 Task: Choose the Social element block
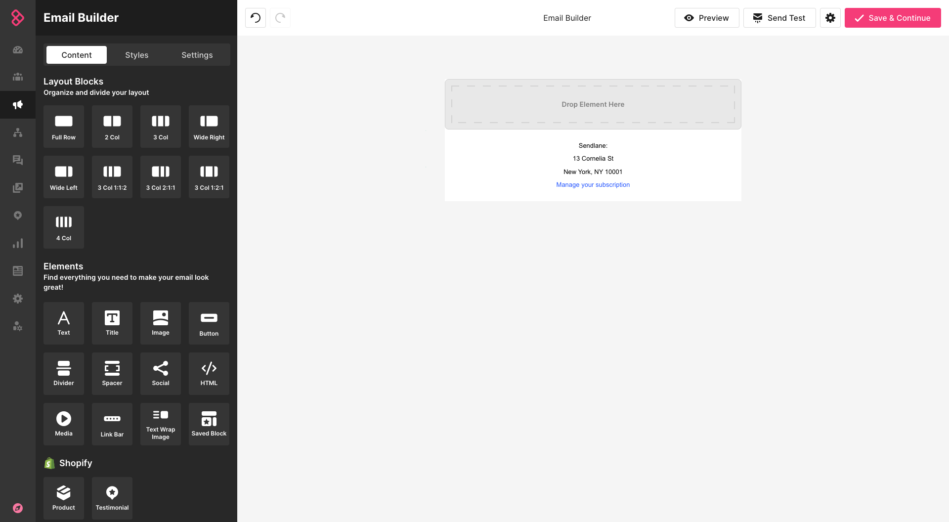pyautogui.click(x=160, y=374)
